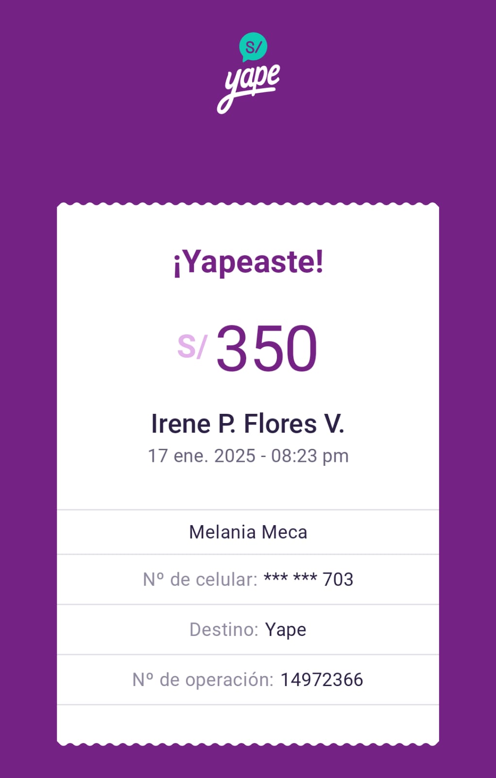Tap recipient name Irene P. Flores V.

[248, 424]
